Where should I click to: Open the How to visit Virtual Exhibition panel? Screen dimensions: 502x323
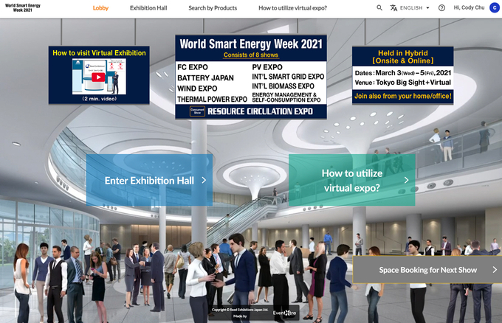tap(99, 75)
